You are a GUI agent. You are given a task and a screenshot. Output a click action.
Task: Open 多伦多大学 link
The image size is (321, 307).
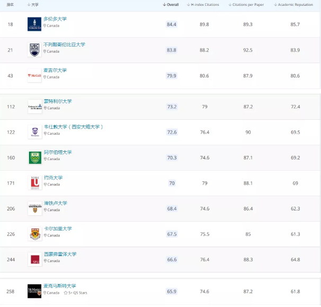point(55,19)
